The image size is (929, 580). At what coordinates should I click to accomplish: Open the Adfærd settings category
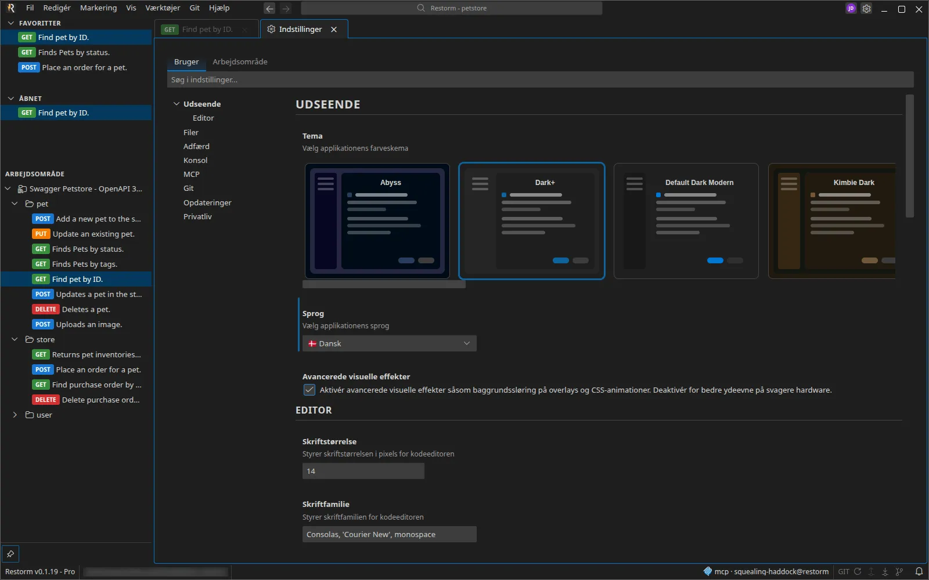196,146
